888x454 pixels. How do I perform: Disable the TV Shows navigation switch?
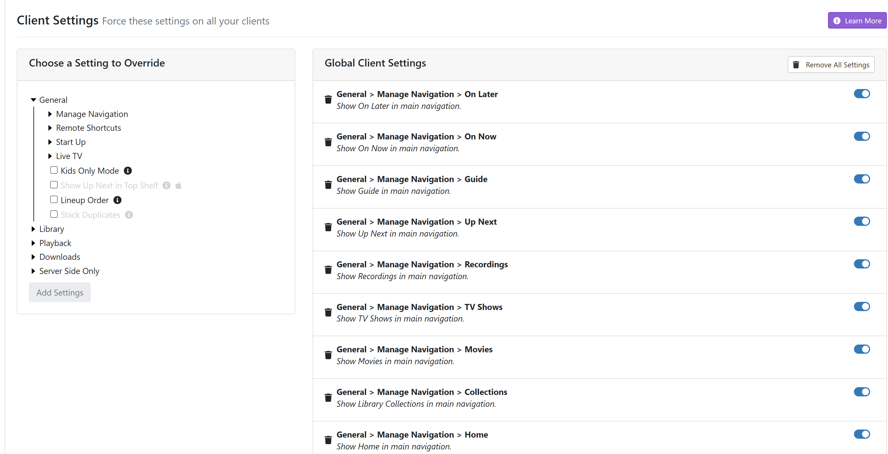coord(861,307)
